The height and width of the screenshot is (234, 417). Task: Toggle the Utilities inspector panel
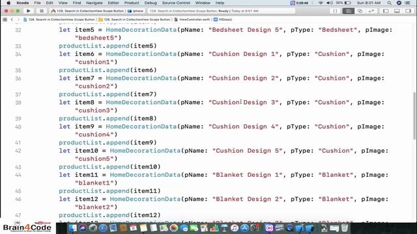pyautogui.click(x=408, y=11)
